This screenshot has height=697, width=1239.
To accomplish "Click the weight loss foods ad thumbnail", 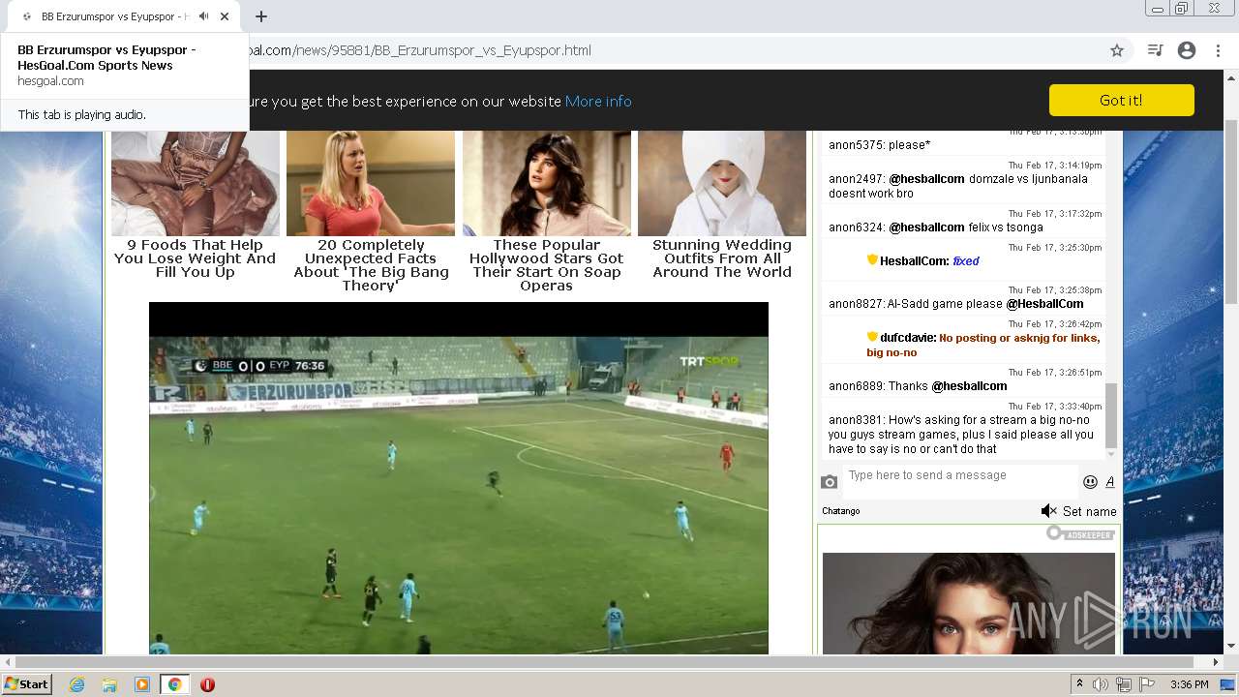I will (196, 183).
